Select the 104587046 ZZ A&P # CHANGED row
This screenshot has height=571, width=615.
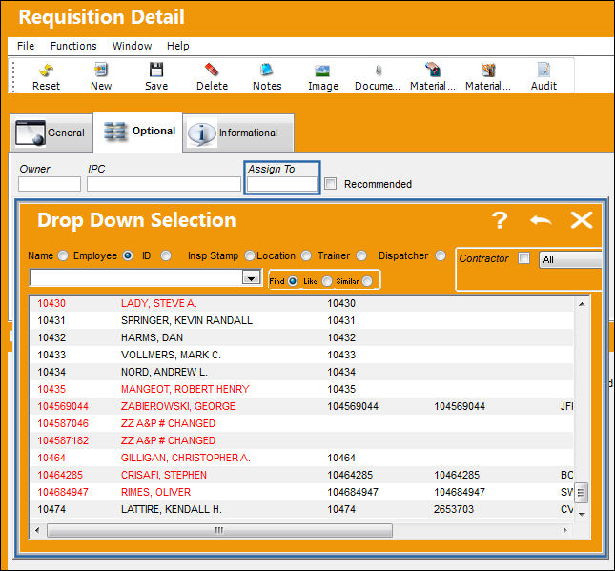point(302,423)
